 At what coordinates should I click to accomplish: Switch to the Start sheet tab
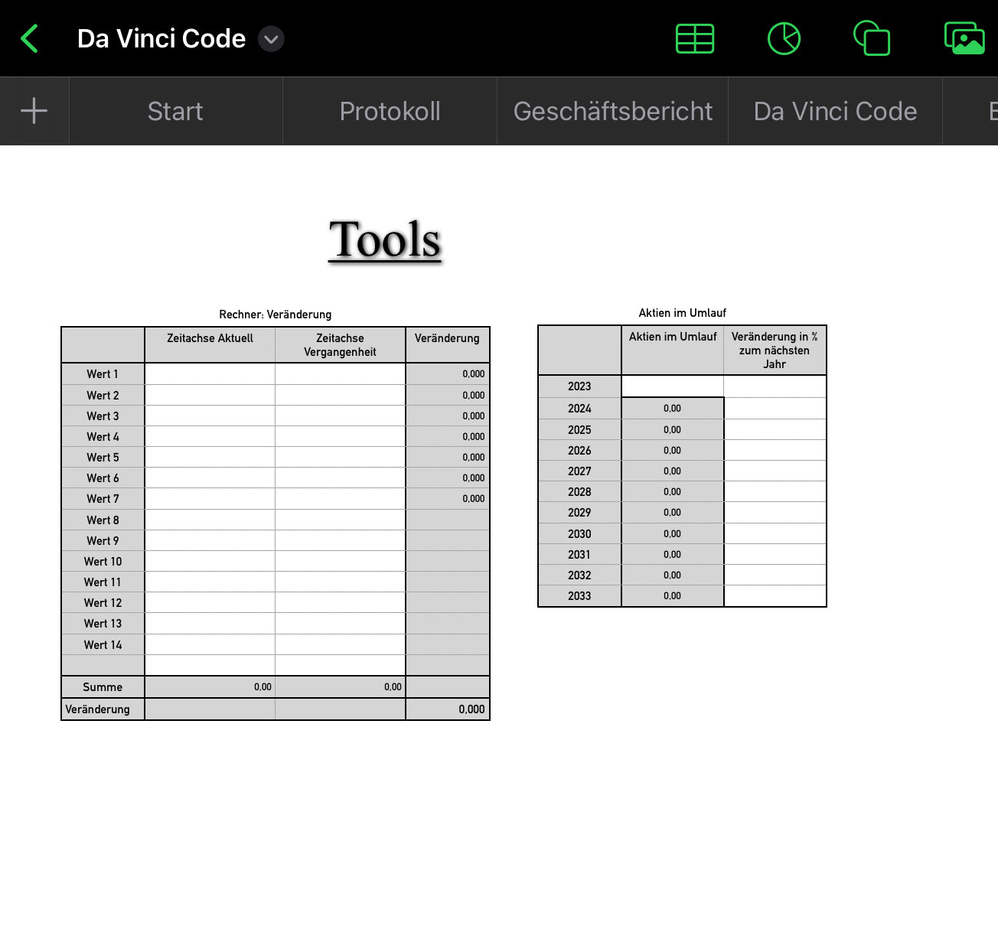[x=175, y=111]
